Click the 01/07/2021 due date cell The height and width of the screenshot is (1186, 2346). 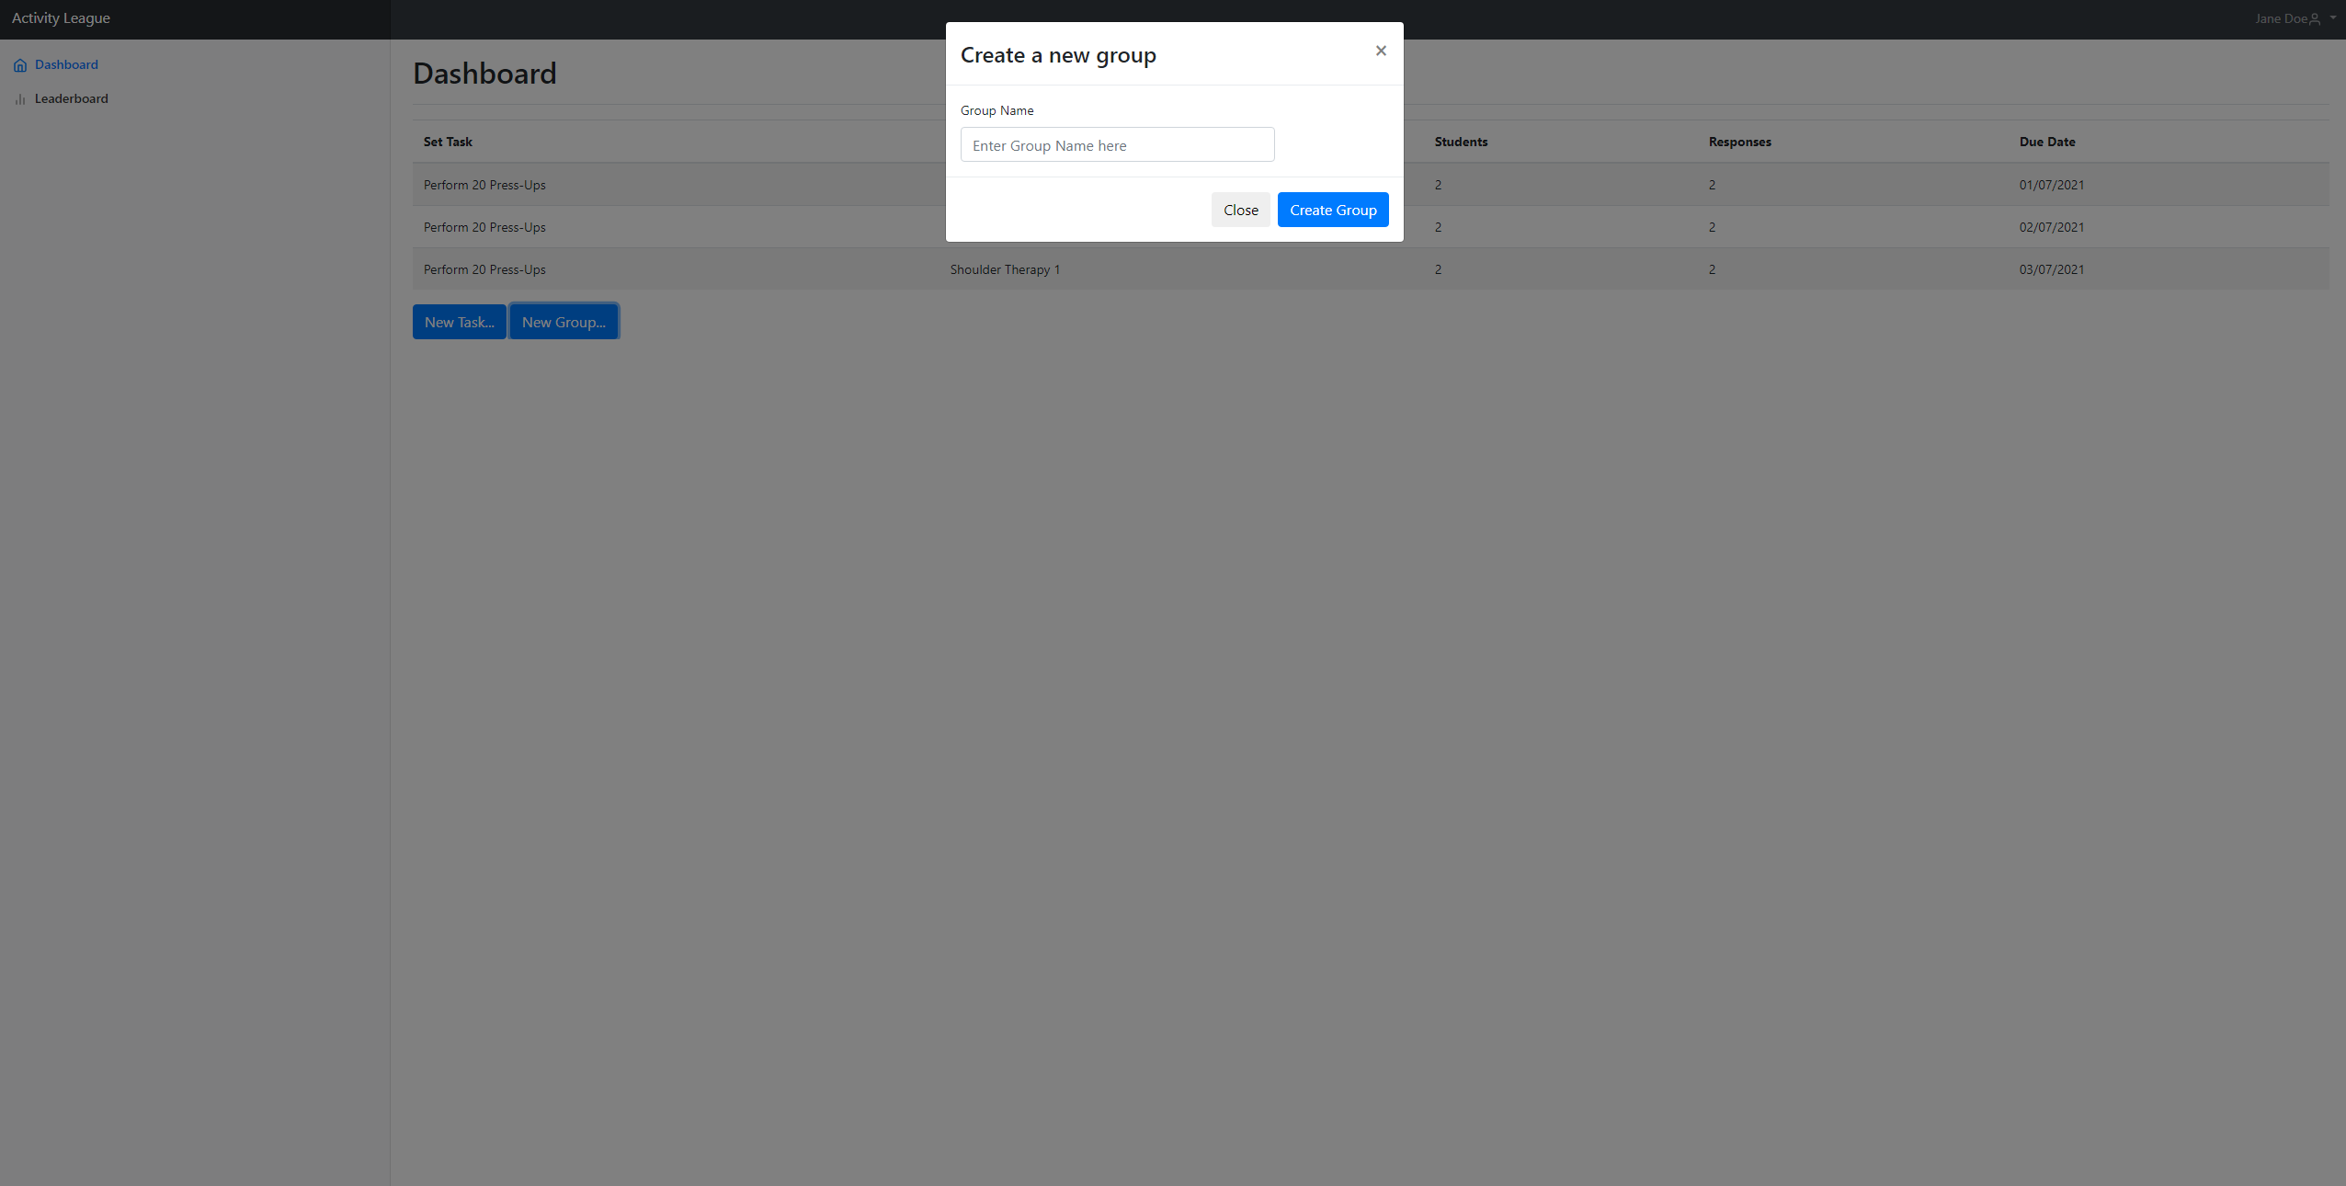click(x=2051, y=185)
